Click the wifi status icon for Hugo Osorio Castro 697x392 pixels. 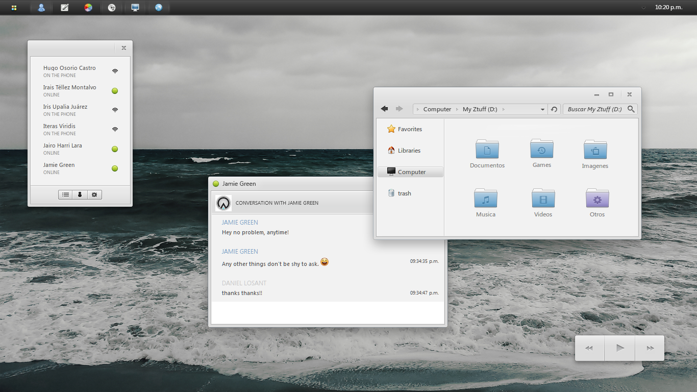tap(115, 71)
